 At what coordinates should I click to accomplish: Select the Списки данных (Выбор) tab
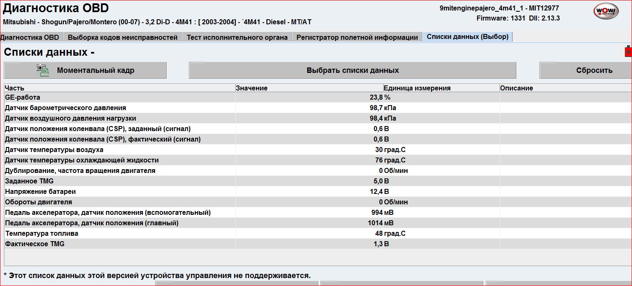click(x=467, y=37)
